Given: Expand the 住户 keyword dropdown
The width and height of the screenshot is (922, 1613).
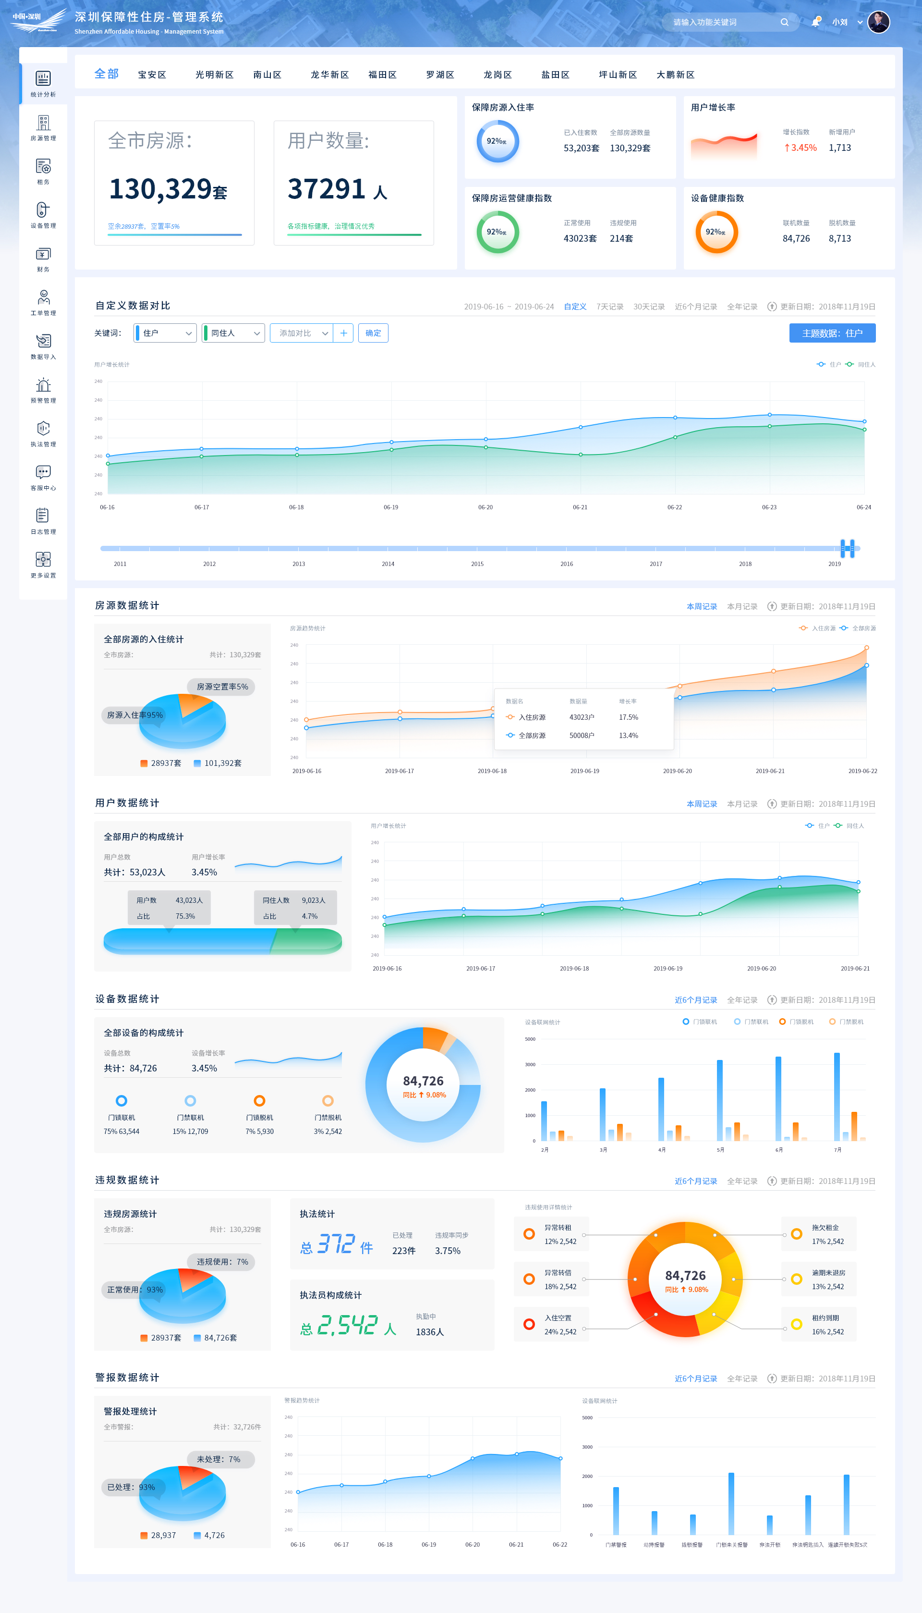Looking at the screenshot, I should 166,333.
